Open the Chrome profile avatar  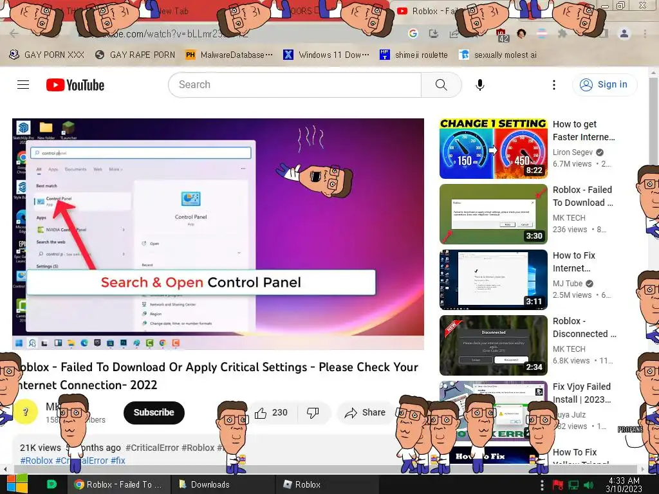pos(624,33)
